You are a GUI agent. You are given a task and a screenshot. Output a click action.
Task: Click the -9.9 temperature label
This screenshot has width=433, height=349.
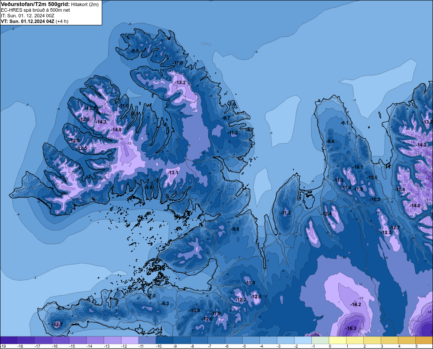click(x=135, y=51)
